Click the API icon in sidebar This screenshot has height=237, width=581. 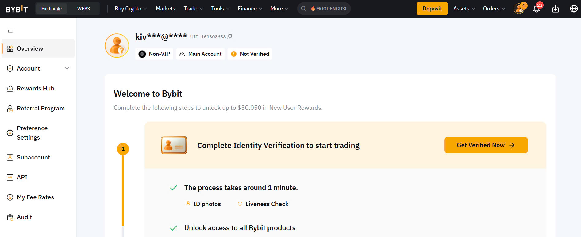coord(10,178)
